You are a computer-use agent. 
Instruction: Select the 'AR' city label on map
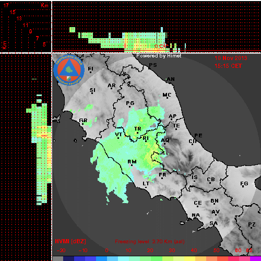tap(112, 86)
